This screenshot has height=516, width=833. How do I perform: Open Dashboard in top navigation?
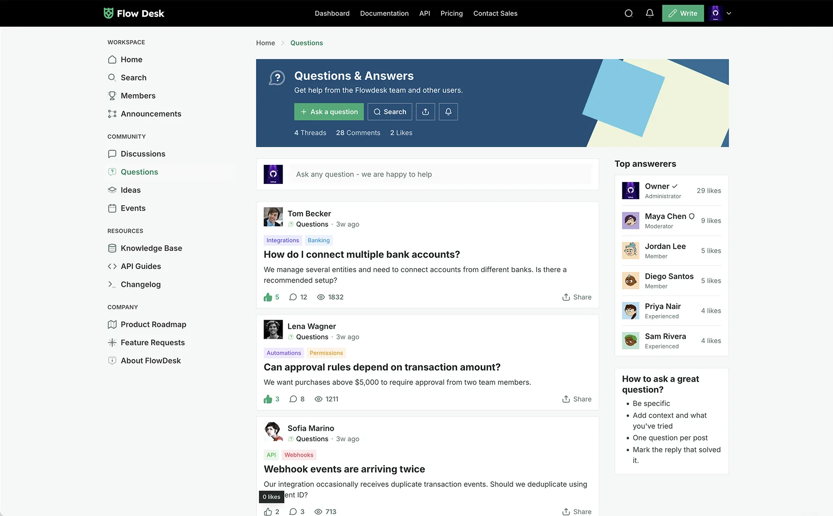coord(332,13)
